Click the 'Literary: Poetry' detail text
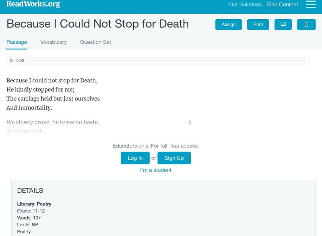The height and width of the screenshot is (236, 322). (34, 204)
